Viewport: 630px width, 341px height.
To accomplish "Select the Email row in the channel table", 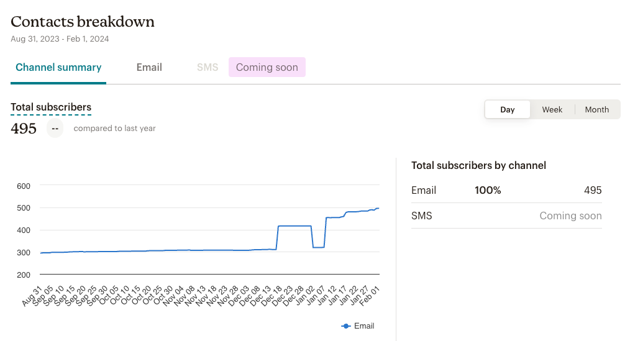I will click(424, 191).
